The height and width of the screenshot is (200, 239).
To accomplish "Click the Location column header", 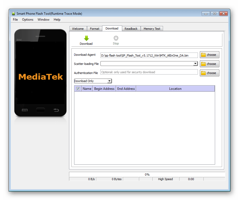I will tap(175, 88).
